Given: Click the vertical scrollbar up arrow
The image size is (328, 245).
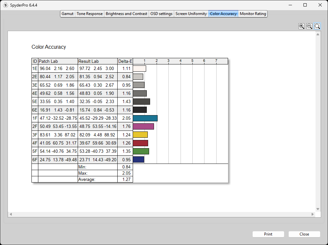Looking at the screenshot, I should point(318,34).
